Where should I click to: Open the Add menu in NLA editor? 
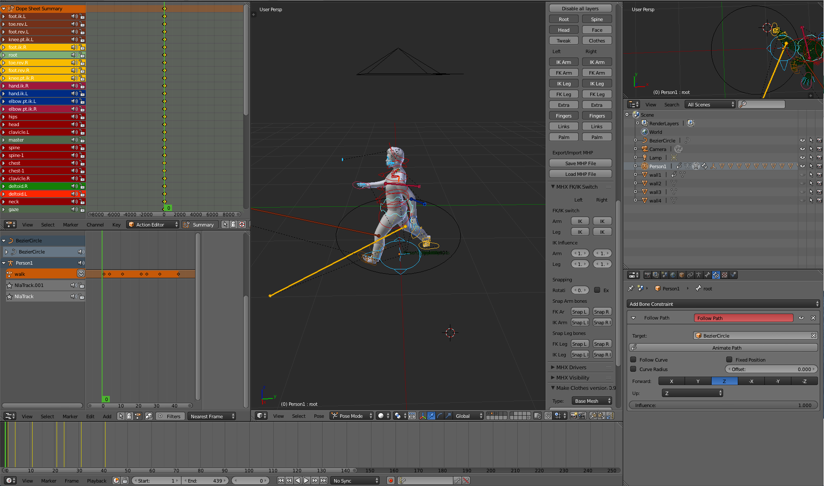[107, 416]
